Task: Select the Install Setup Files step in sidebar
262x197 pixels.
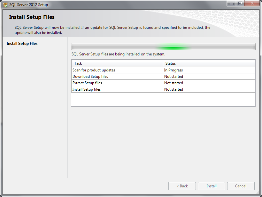Action: coord(22,44)
